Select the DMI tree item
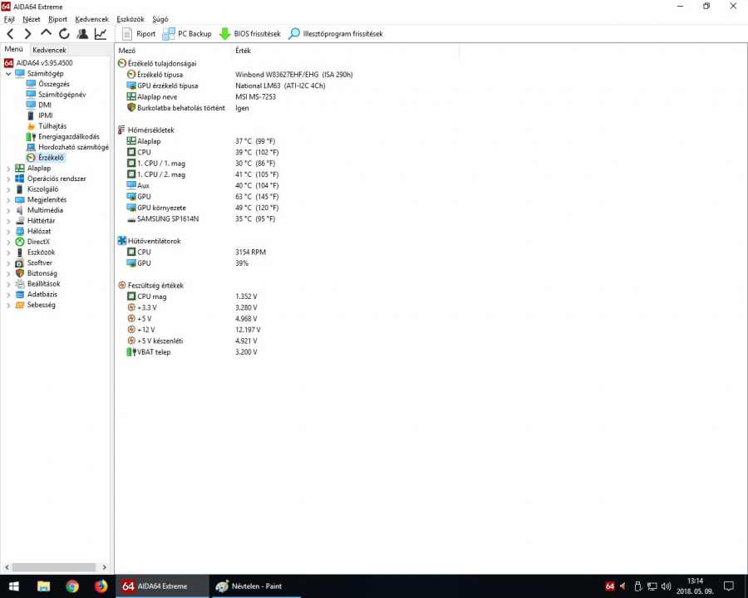The height and width of the screenshot is (598, 748). tap(38, 105)
